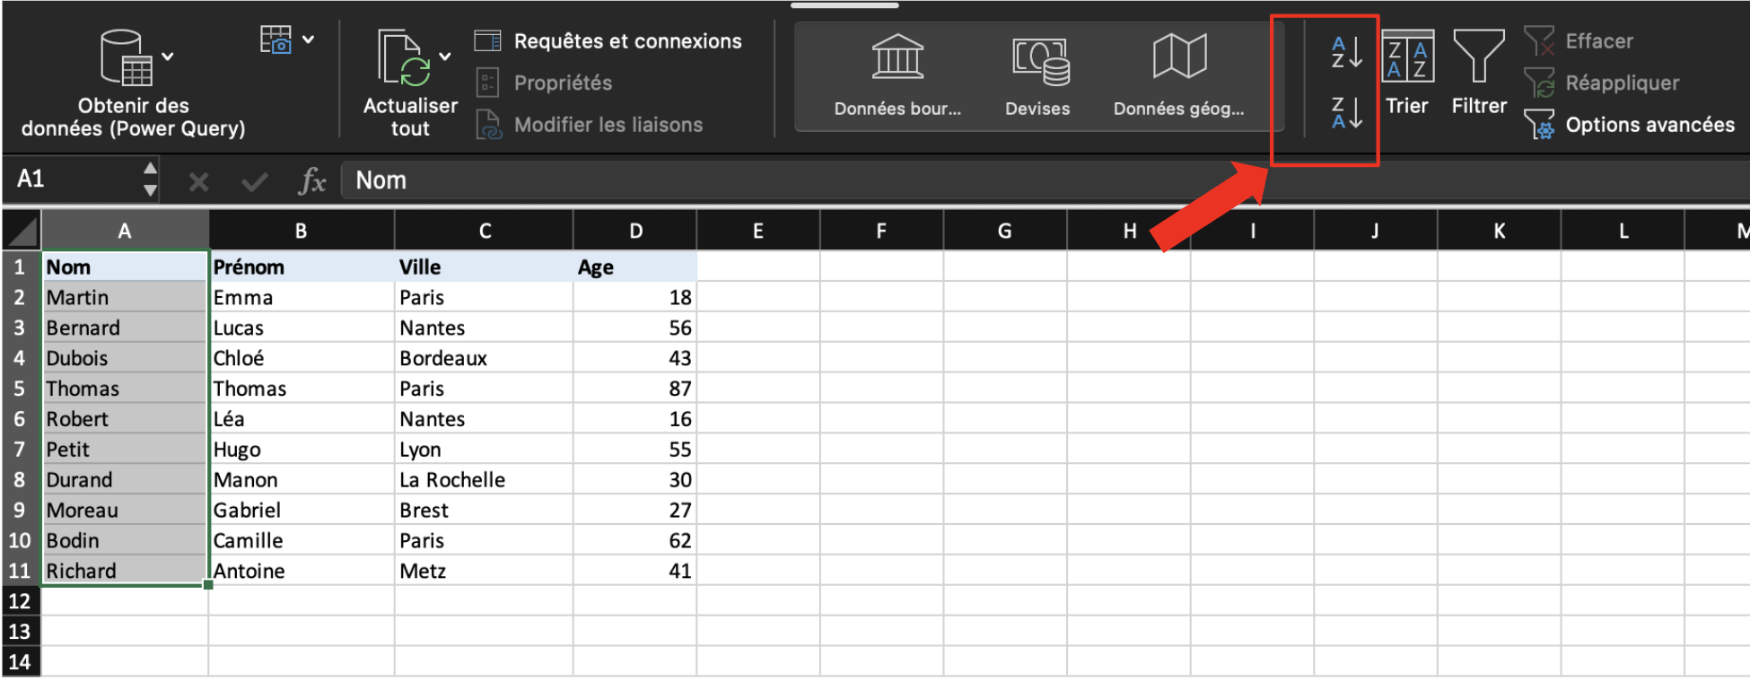Click the confirm checkmark in formula bar
1750x682 pixels.
(x=255, y=182)
